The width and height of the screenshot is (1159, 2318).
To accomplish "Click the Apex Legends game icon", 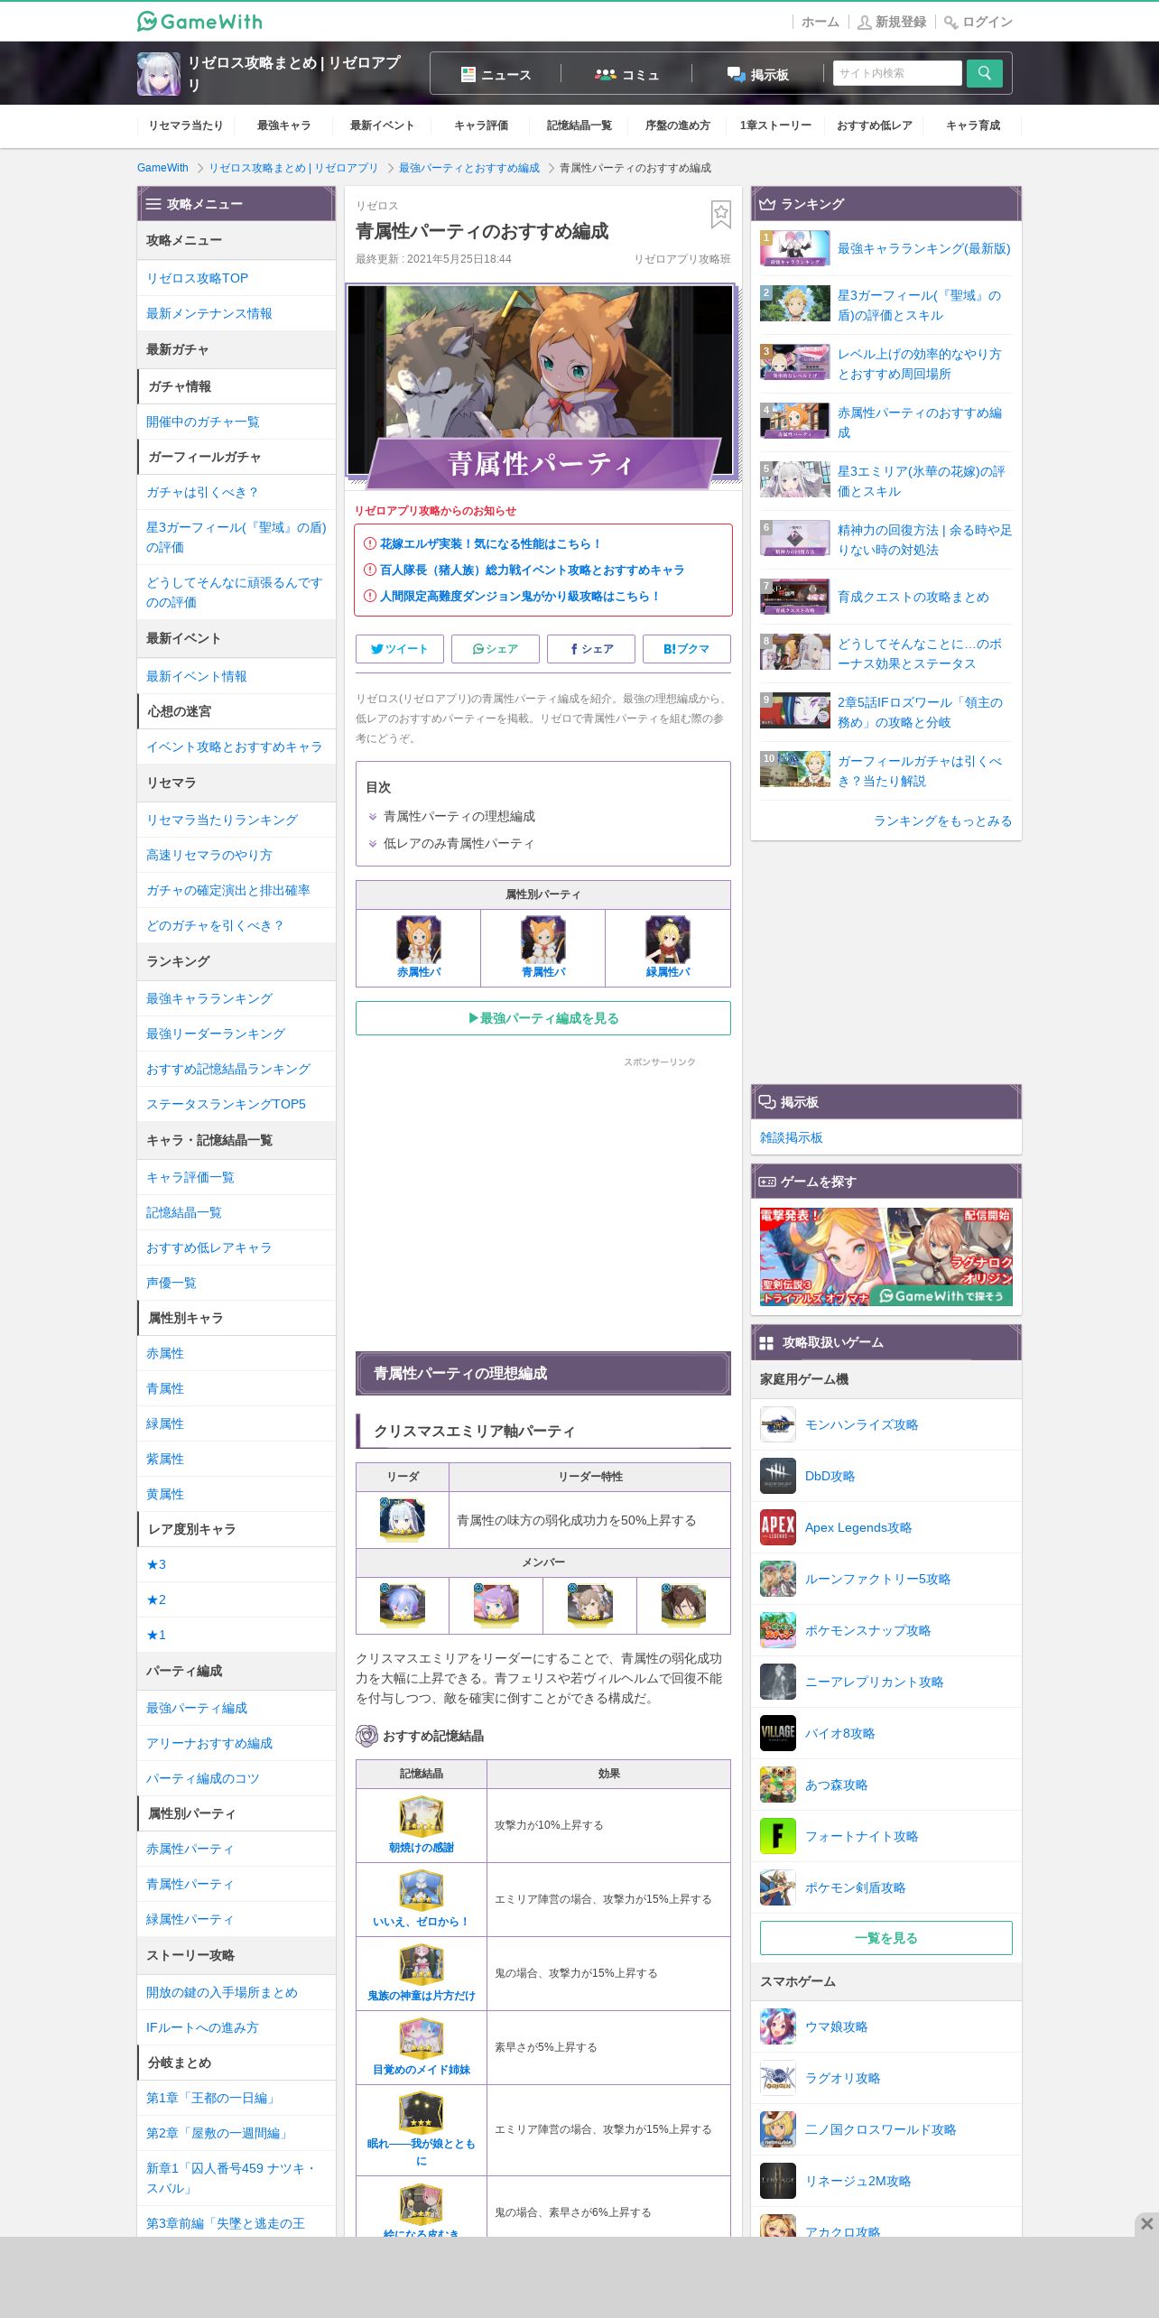I will click(778, 1527).
